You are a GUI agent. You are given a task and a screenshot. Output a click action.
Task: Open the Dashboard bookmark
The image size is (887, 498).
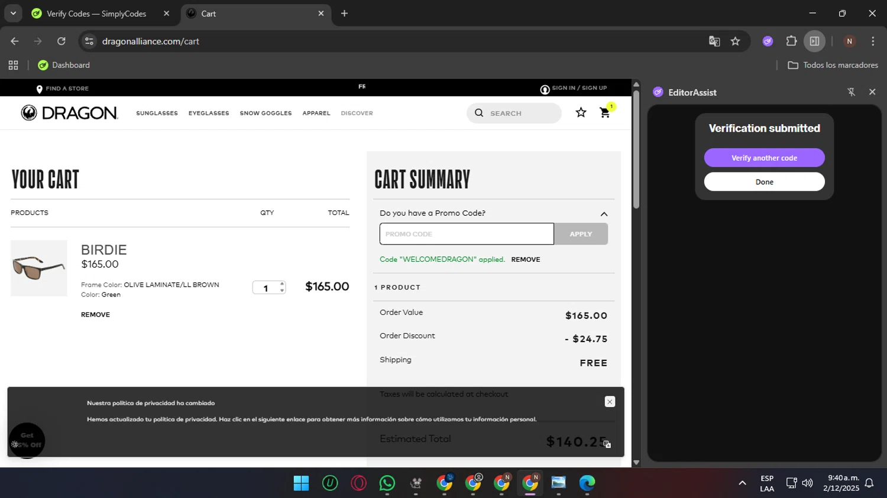[x=64, y=65]
